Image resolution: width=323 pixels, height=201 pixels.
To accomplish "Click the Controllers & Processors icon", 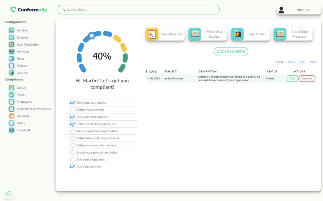I will tap(12, 109).
